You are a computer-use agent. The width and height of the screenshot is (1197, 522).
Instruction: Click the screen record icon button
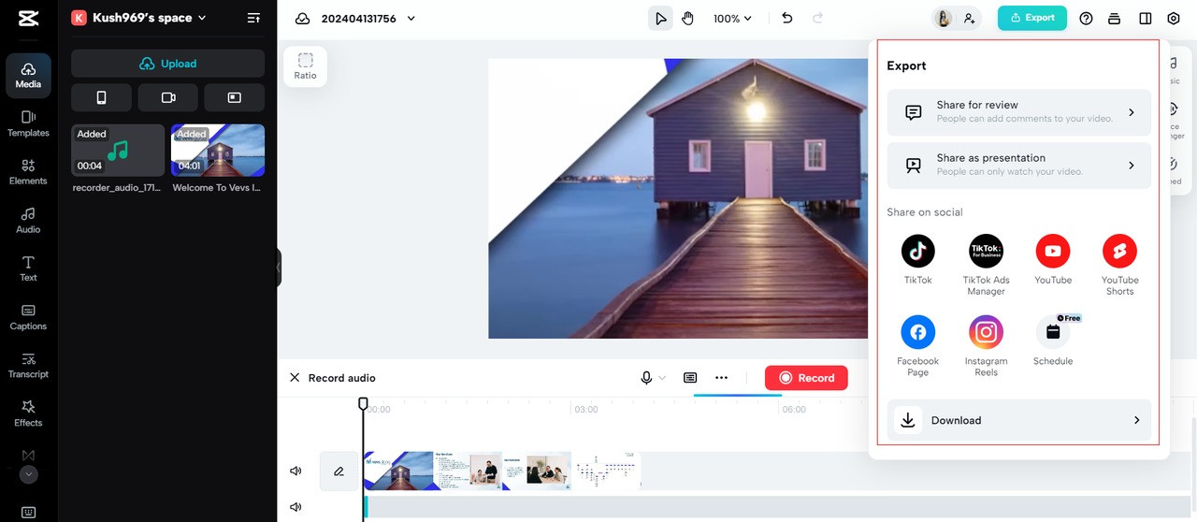235,97
